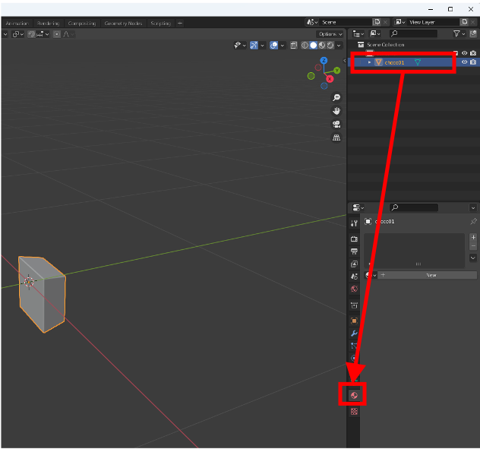Click the outliner search field
The height and width of the screenshot is (449, 480).
416,34
